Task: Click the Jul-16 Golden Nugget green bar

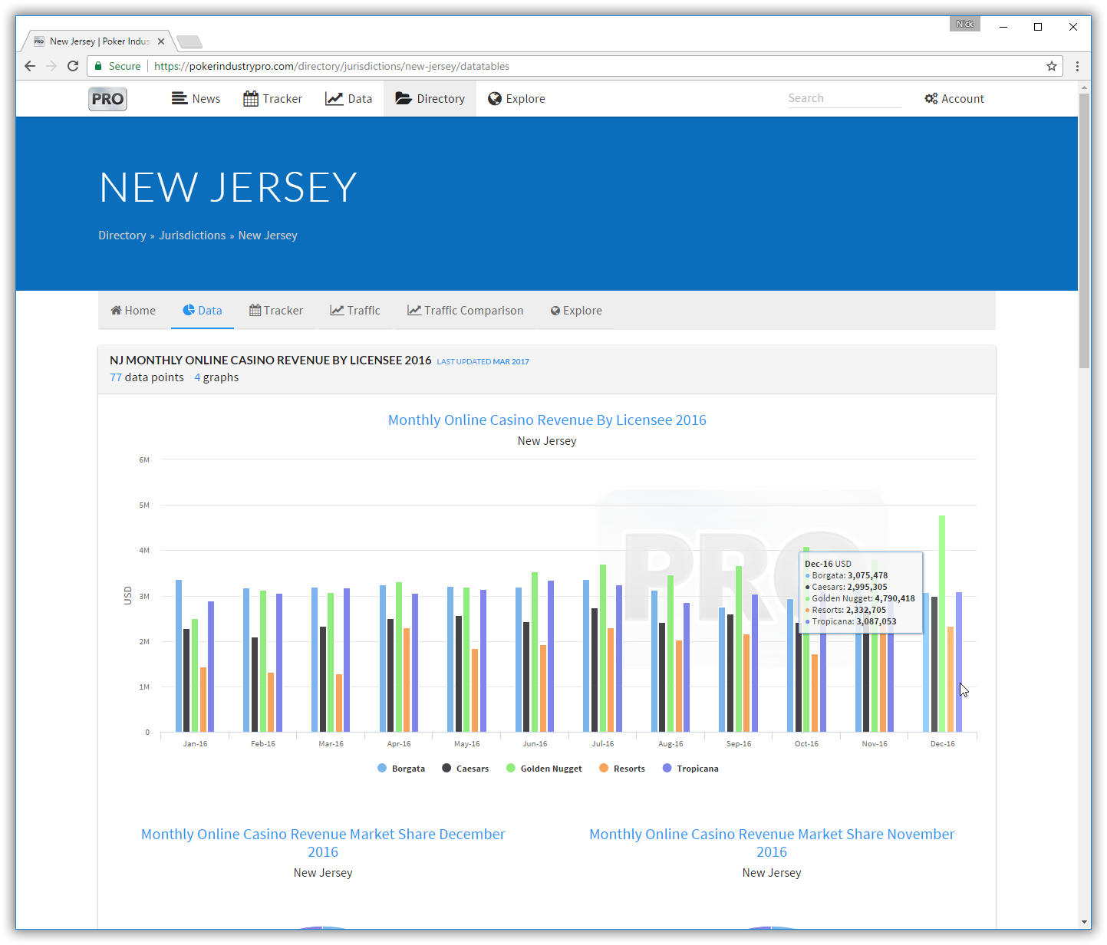Action: point(603,648)
